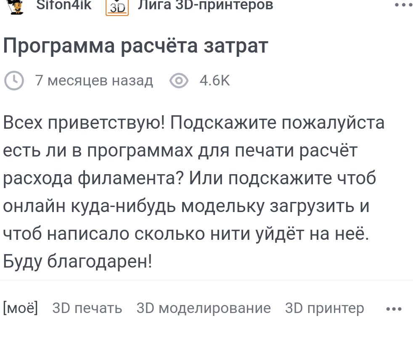Click the eye views icon
This screenshot has width=413, height=337.
178,80
